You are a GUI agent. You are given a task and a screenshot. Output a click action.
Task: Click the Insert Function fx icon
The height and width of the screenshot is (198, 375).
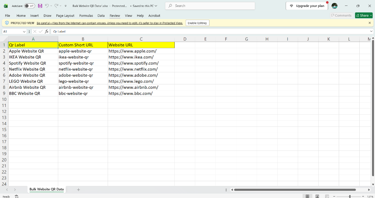pyautogui.click(x=47, y=31)
